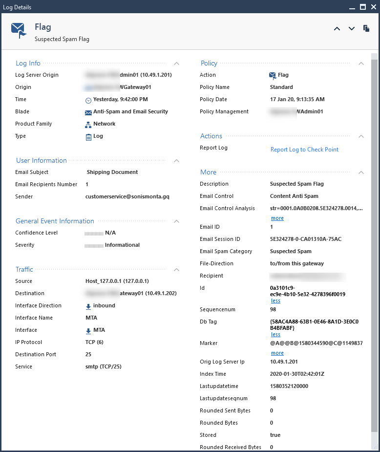Image resolution: width=380 pixels, height=452 pixels.
Task: Click the clock icon beside Yesterday, 9:42:00 PM
Action: 88,99
